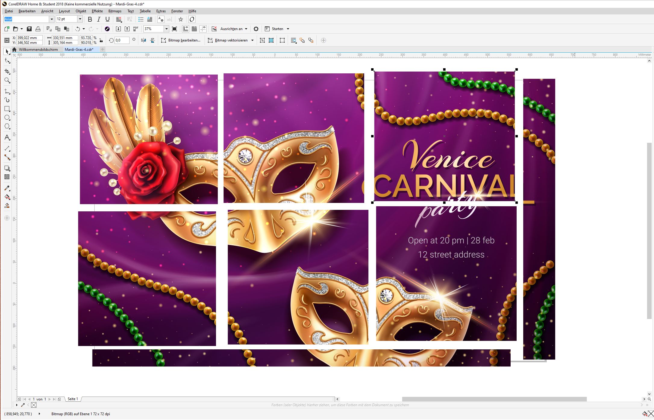
Task: Open the font name dropdown
Action: coord(52,19)
